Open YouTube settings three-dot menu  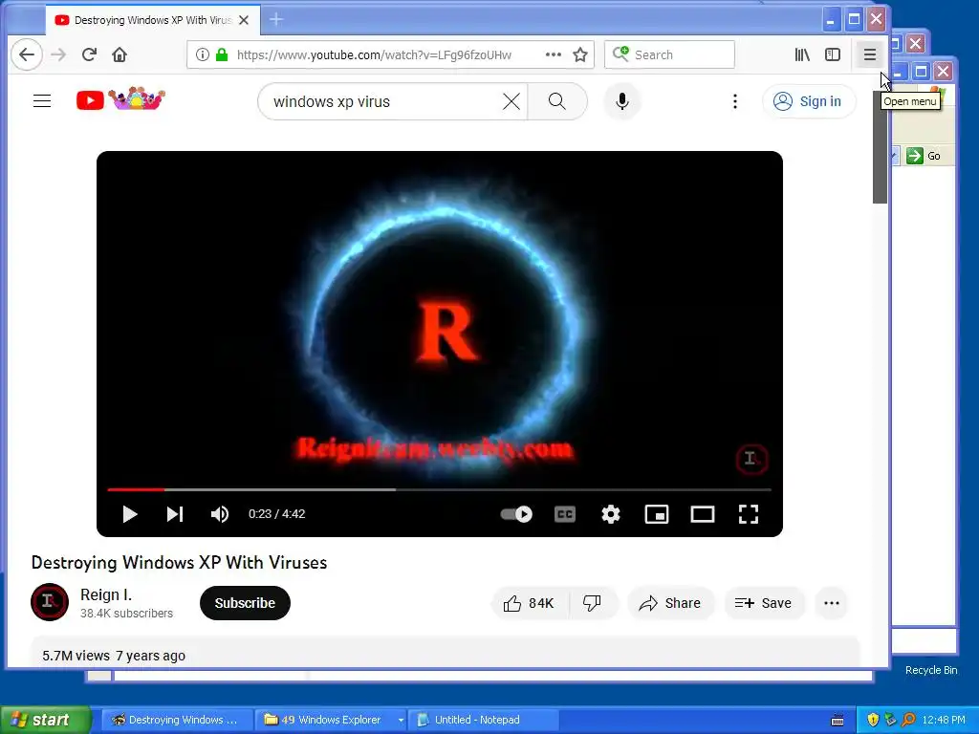point(735,101)
